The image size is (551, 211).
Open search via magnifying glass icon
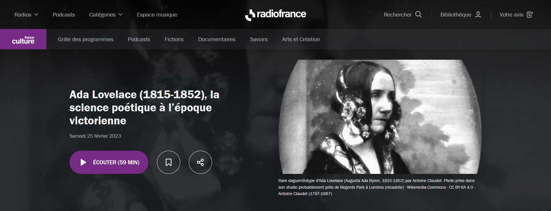click(418, 14)
